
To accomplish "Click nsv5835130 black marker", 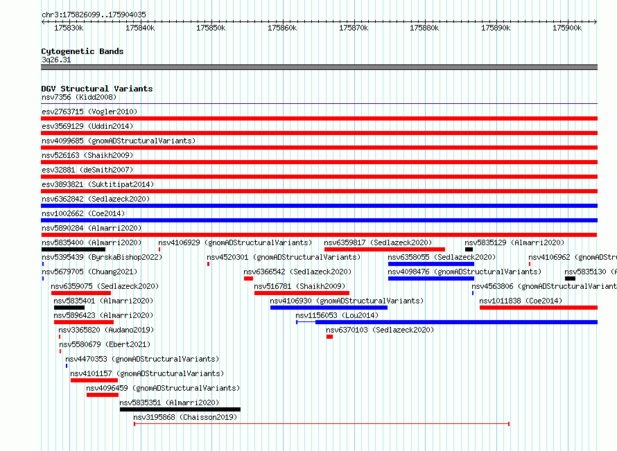I will 570,278.
